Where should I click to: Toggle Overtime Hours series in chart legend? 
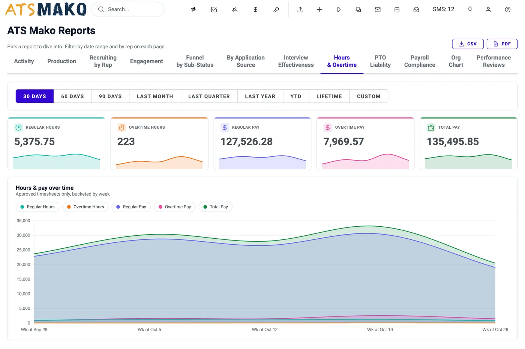tap(85, 207)
